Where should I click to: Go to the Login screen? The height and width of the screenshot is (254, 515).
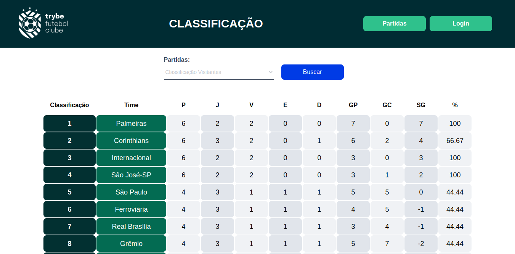pyautogui.click(x=460, y=23)
